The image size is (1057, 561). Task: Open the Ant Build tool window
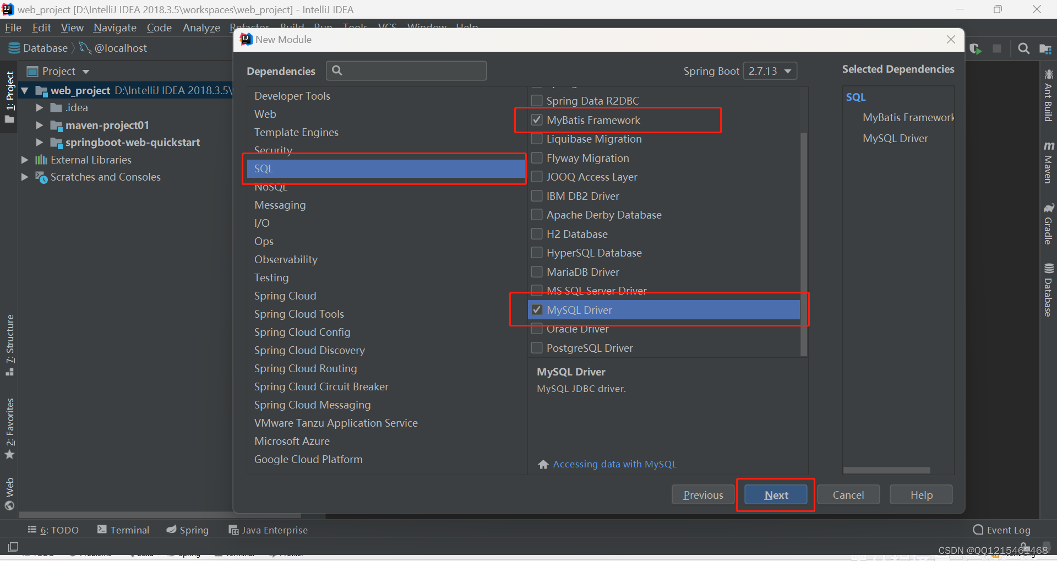coord(1048,95)
